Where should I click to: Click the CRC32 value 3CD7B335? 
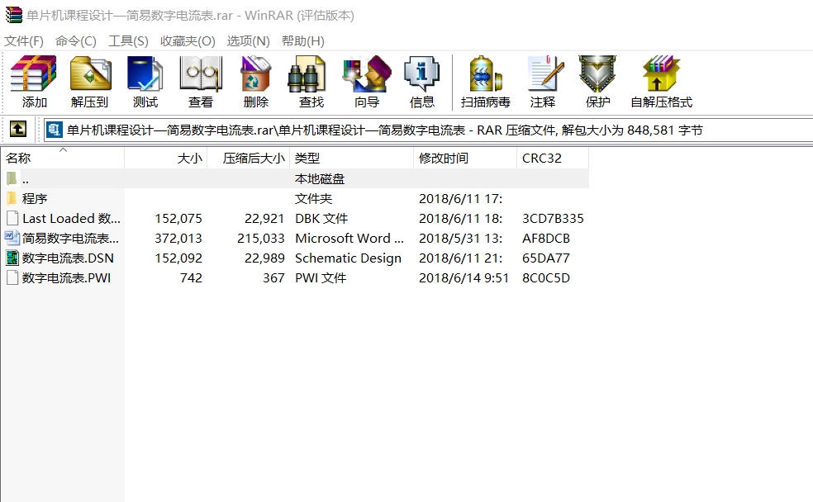[x=553, y=218]
